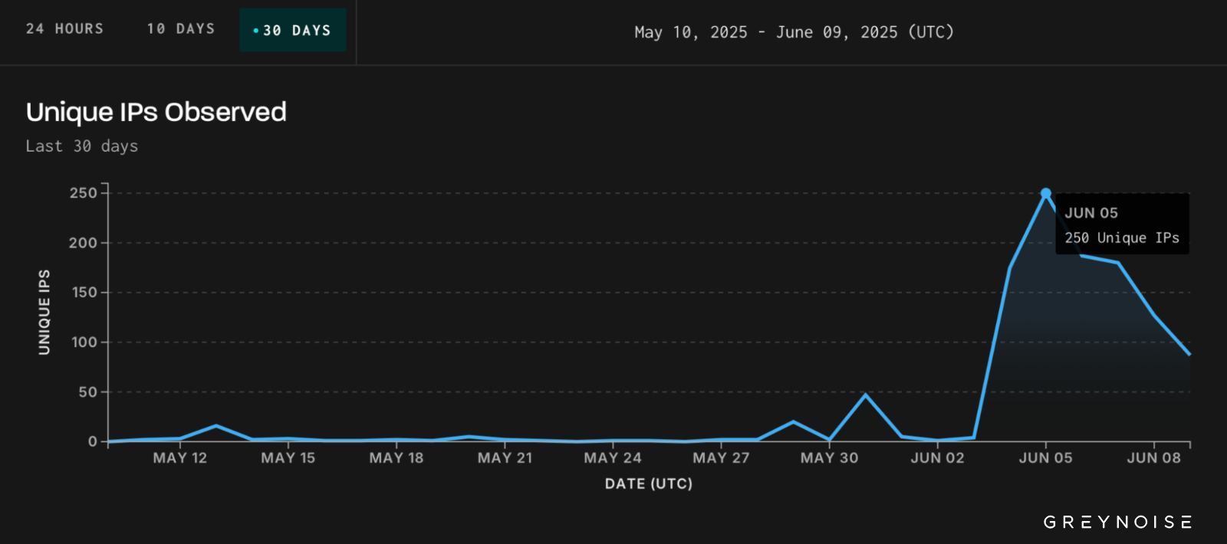Viewport: 1227px width, 544px height.
Task: Click the "Last 30 days" subtitle
Action: point(82,146)
